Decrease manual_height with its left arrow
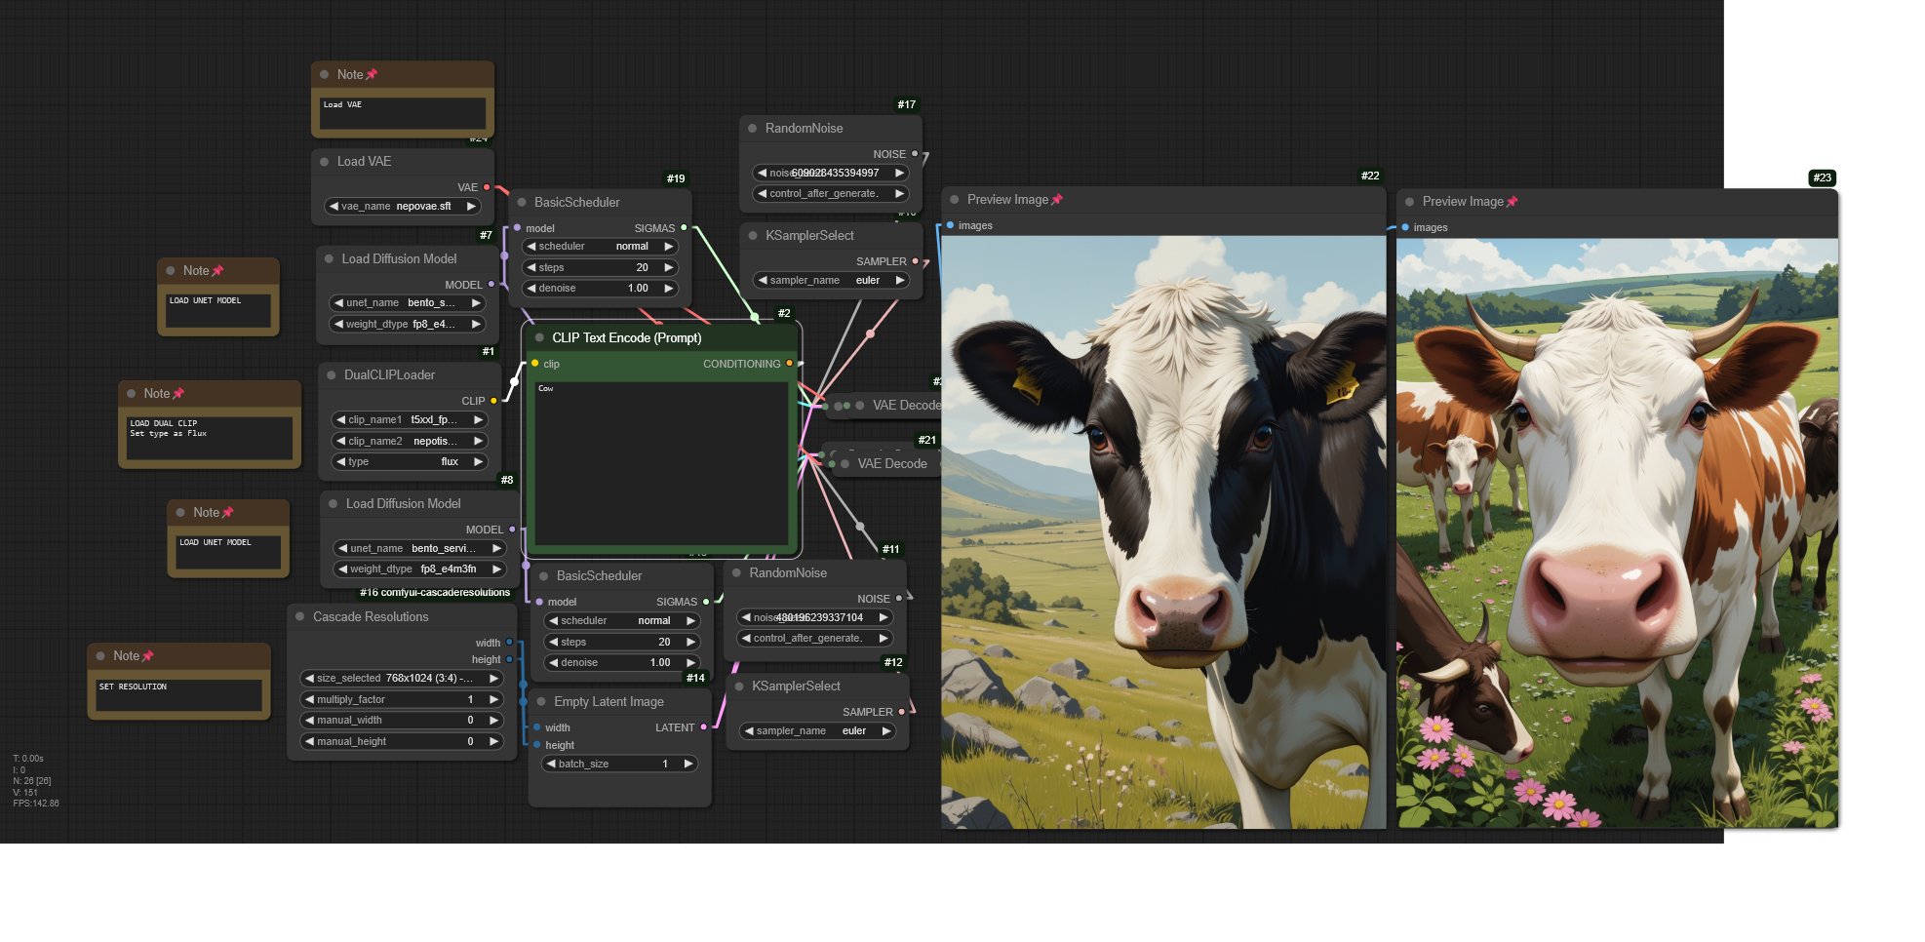This screenshot has height=942, width=1925. tap(309, 741)
